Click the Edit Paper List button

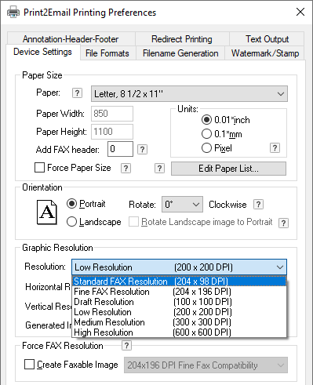pyautogui.click(x=228, y=169)
